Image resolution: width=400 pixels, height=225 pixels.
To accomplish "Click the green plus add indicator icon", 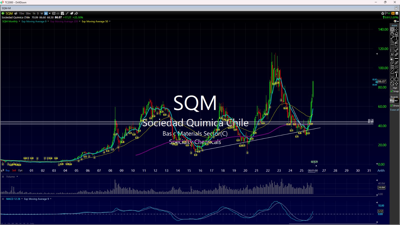I will pos(3,13).
